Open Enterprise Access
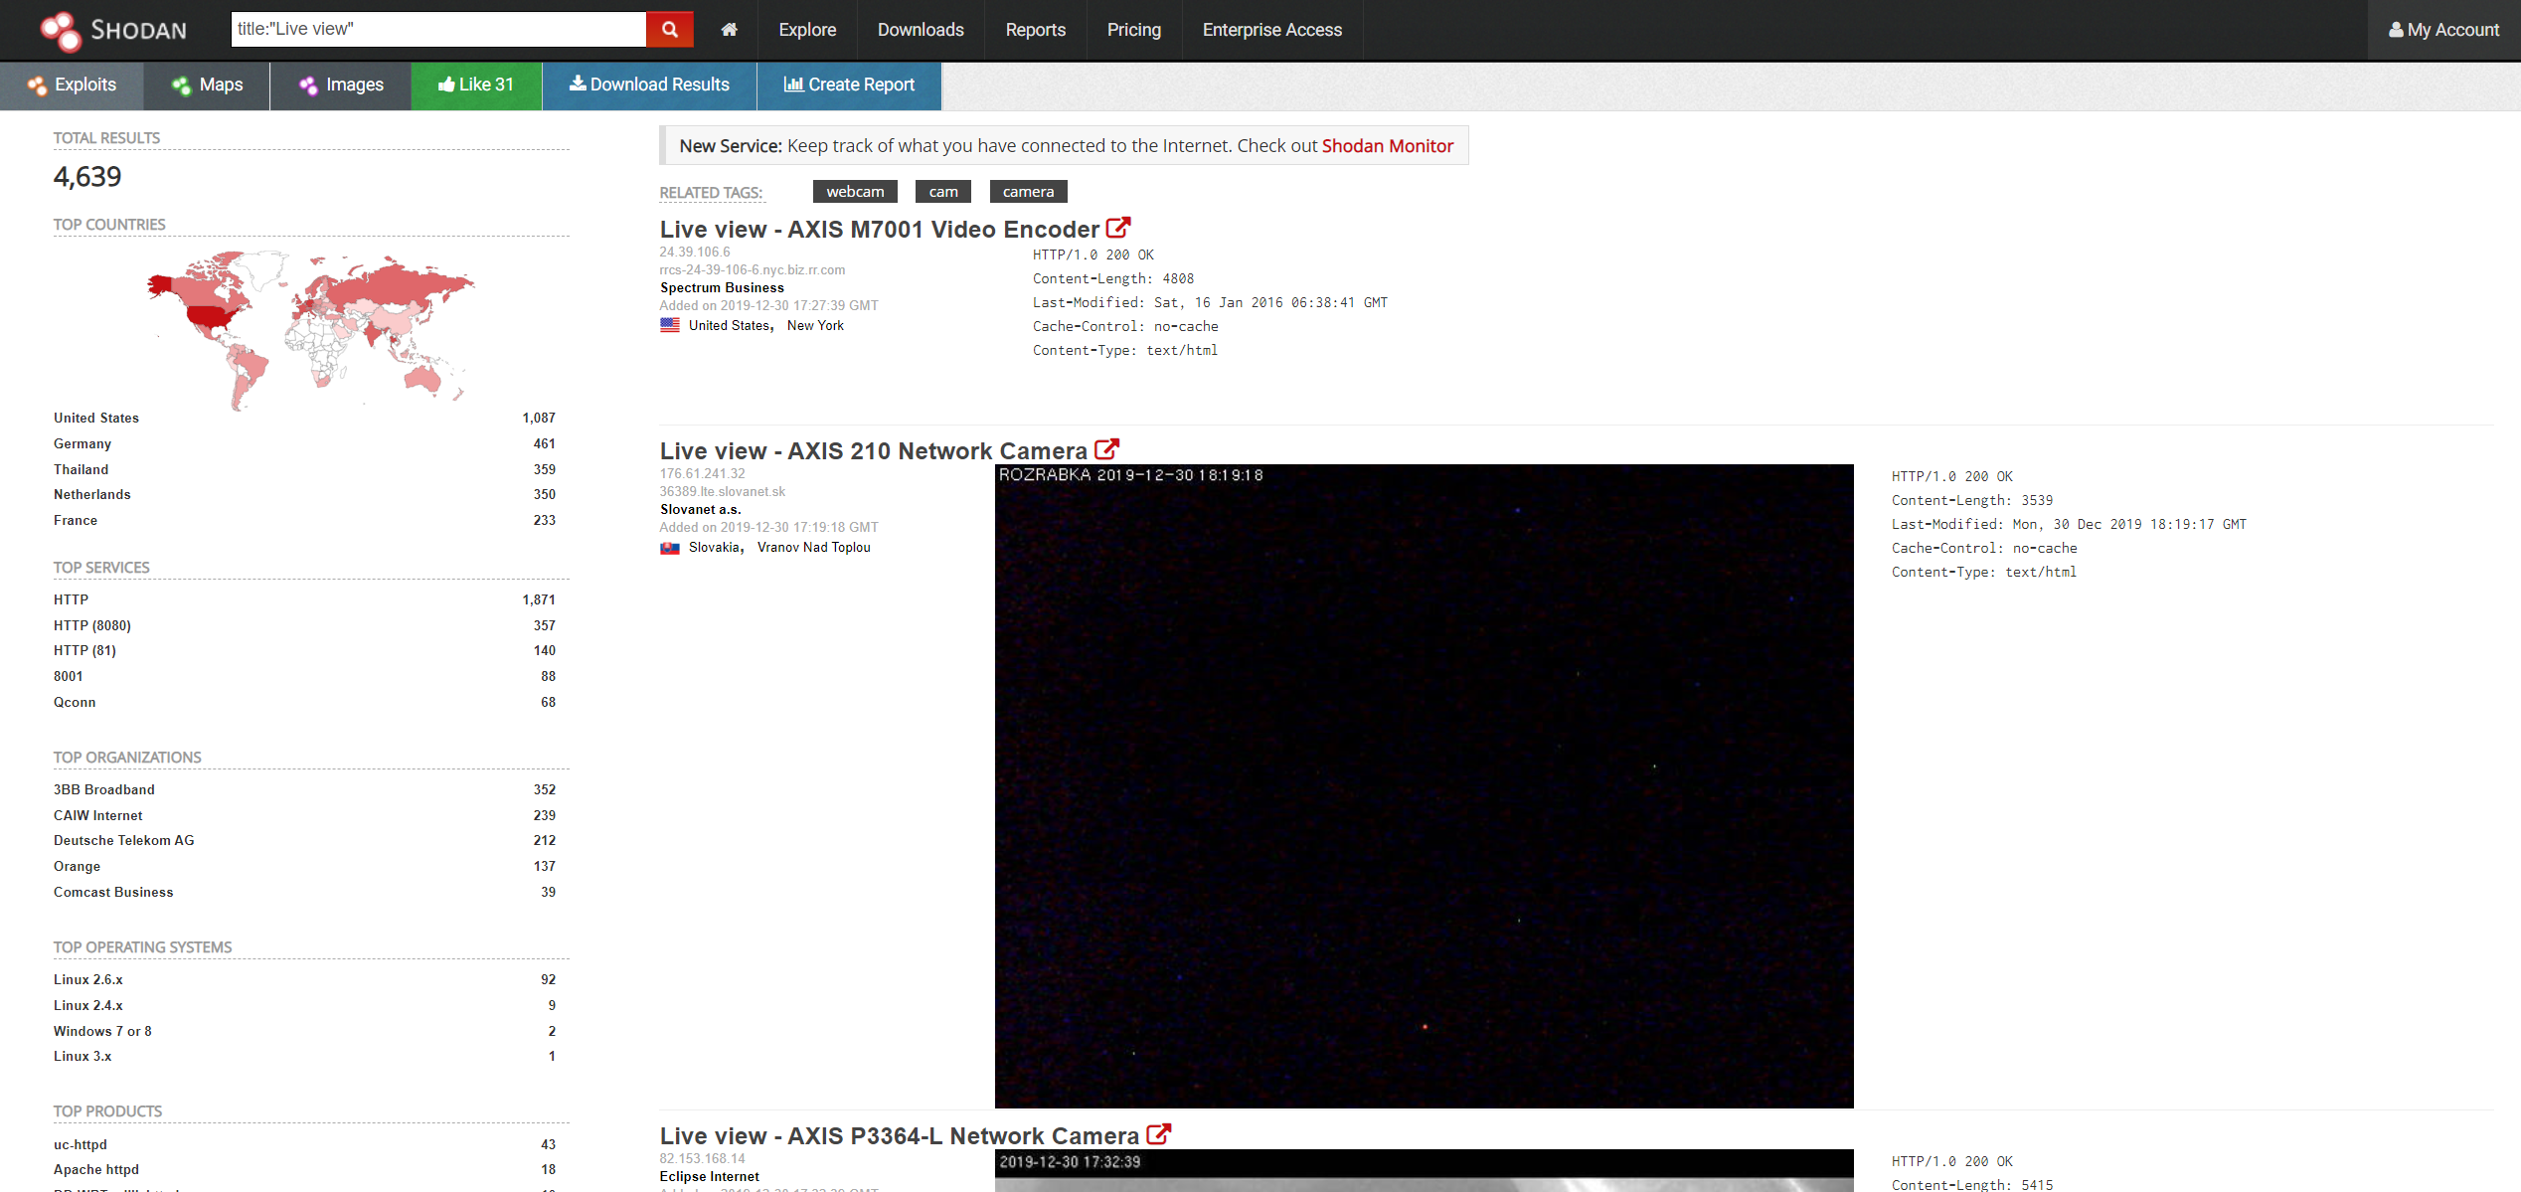This screenshot has height=1192, width=2521. (x=1271, y=30)
